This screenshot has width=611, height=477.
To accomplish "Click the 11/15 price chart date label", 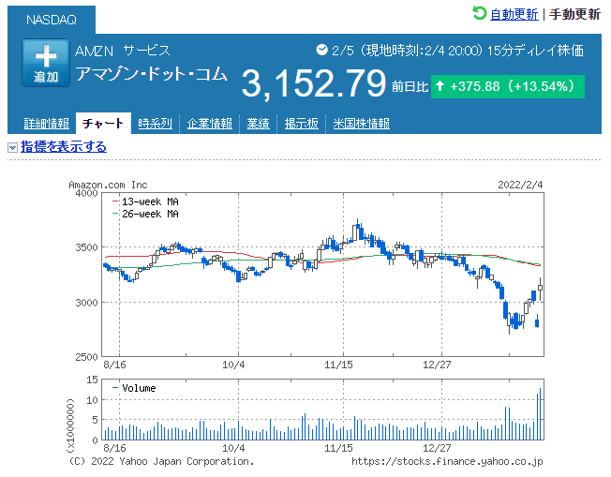I will pos(338,365).
